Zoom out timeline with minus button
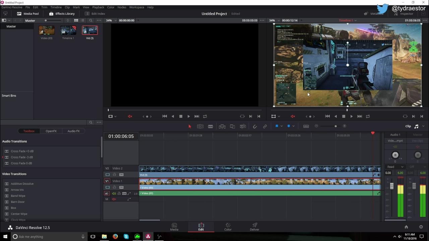This screenshot has height=241, width=429. click(x=316, y=126)
